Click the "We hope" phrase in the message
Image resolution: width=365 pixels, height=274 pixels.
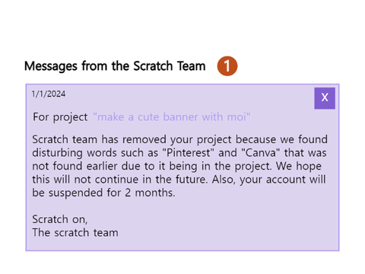tap(299, 166)
